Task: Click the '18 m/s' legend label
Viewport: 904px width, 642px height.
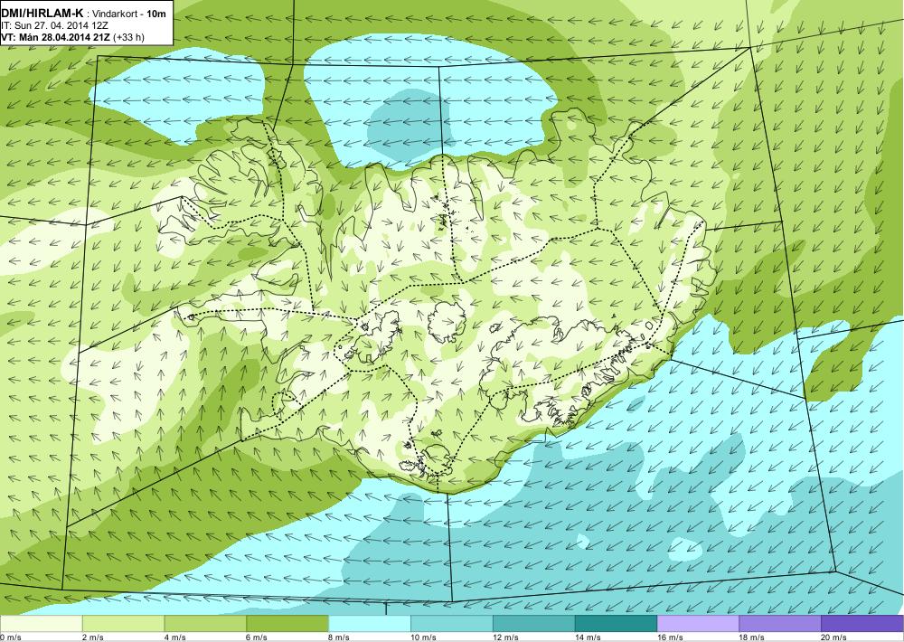Action: click(x=752, y=637)
